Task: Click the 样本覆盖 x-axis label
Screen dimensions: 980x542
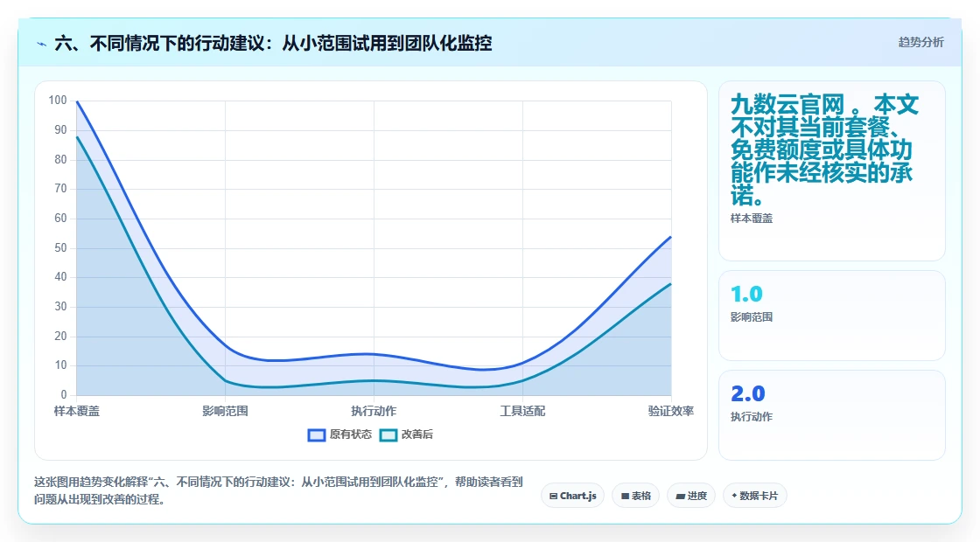Action: pos(77,411)
